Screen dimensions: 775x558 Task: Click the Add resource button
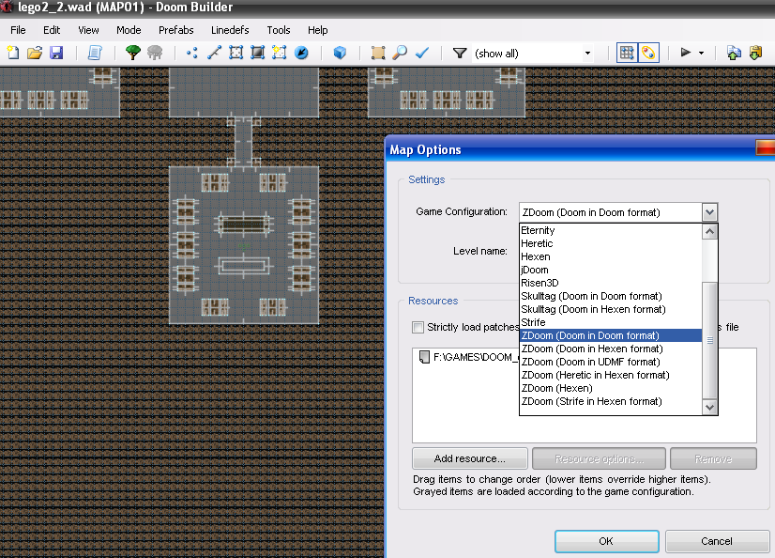tap(469, 458)
